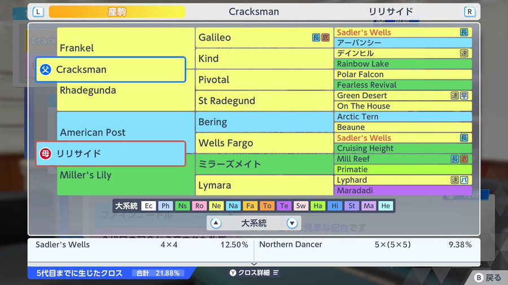
Task: Click the Maradadi ancestor row
Action: 403,190
